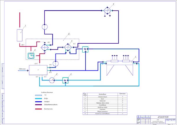Click the dashed module boundary labeled 8

53,49
